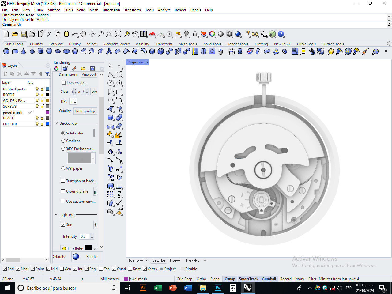Expand the toolbar overflow chevron

pyautogui.click(x=386, y=51)
